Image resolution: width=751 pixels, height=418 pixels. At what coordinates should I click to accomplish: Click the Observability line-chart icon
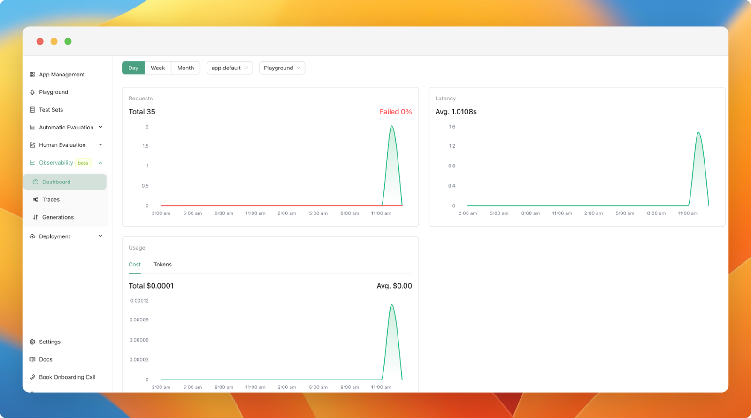click(x=32, y=163)
